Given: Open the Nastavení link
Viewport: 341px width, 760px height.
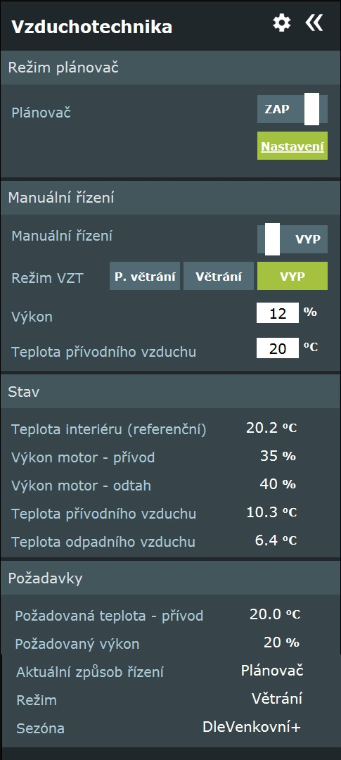Looking at the screenshot, I should coord(292,146).
